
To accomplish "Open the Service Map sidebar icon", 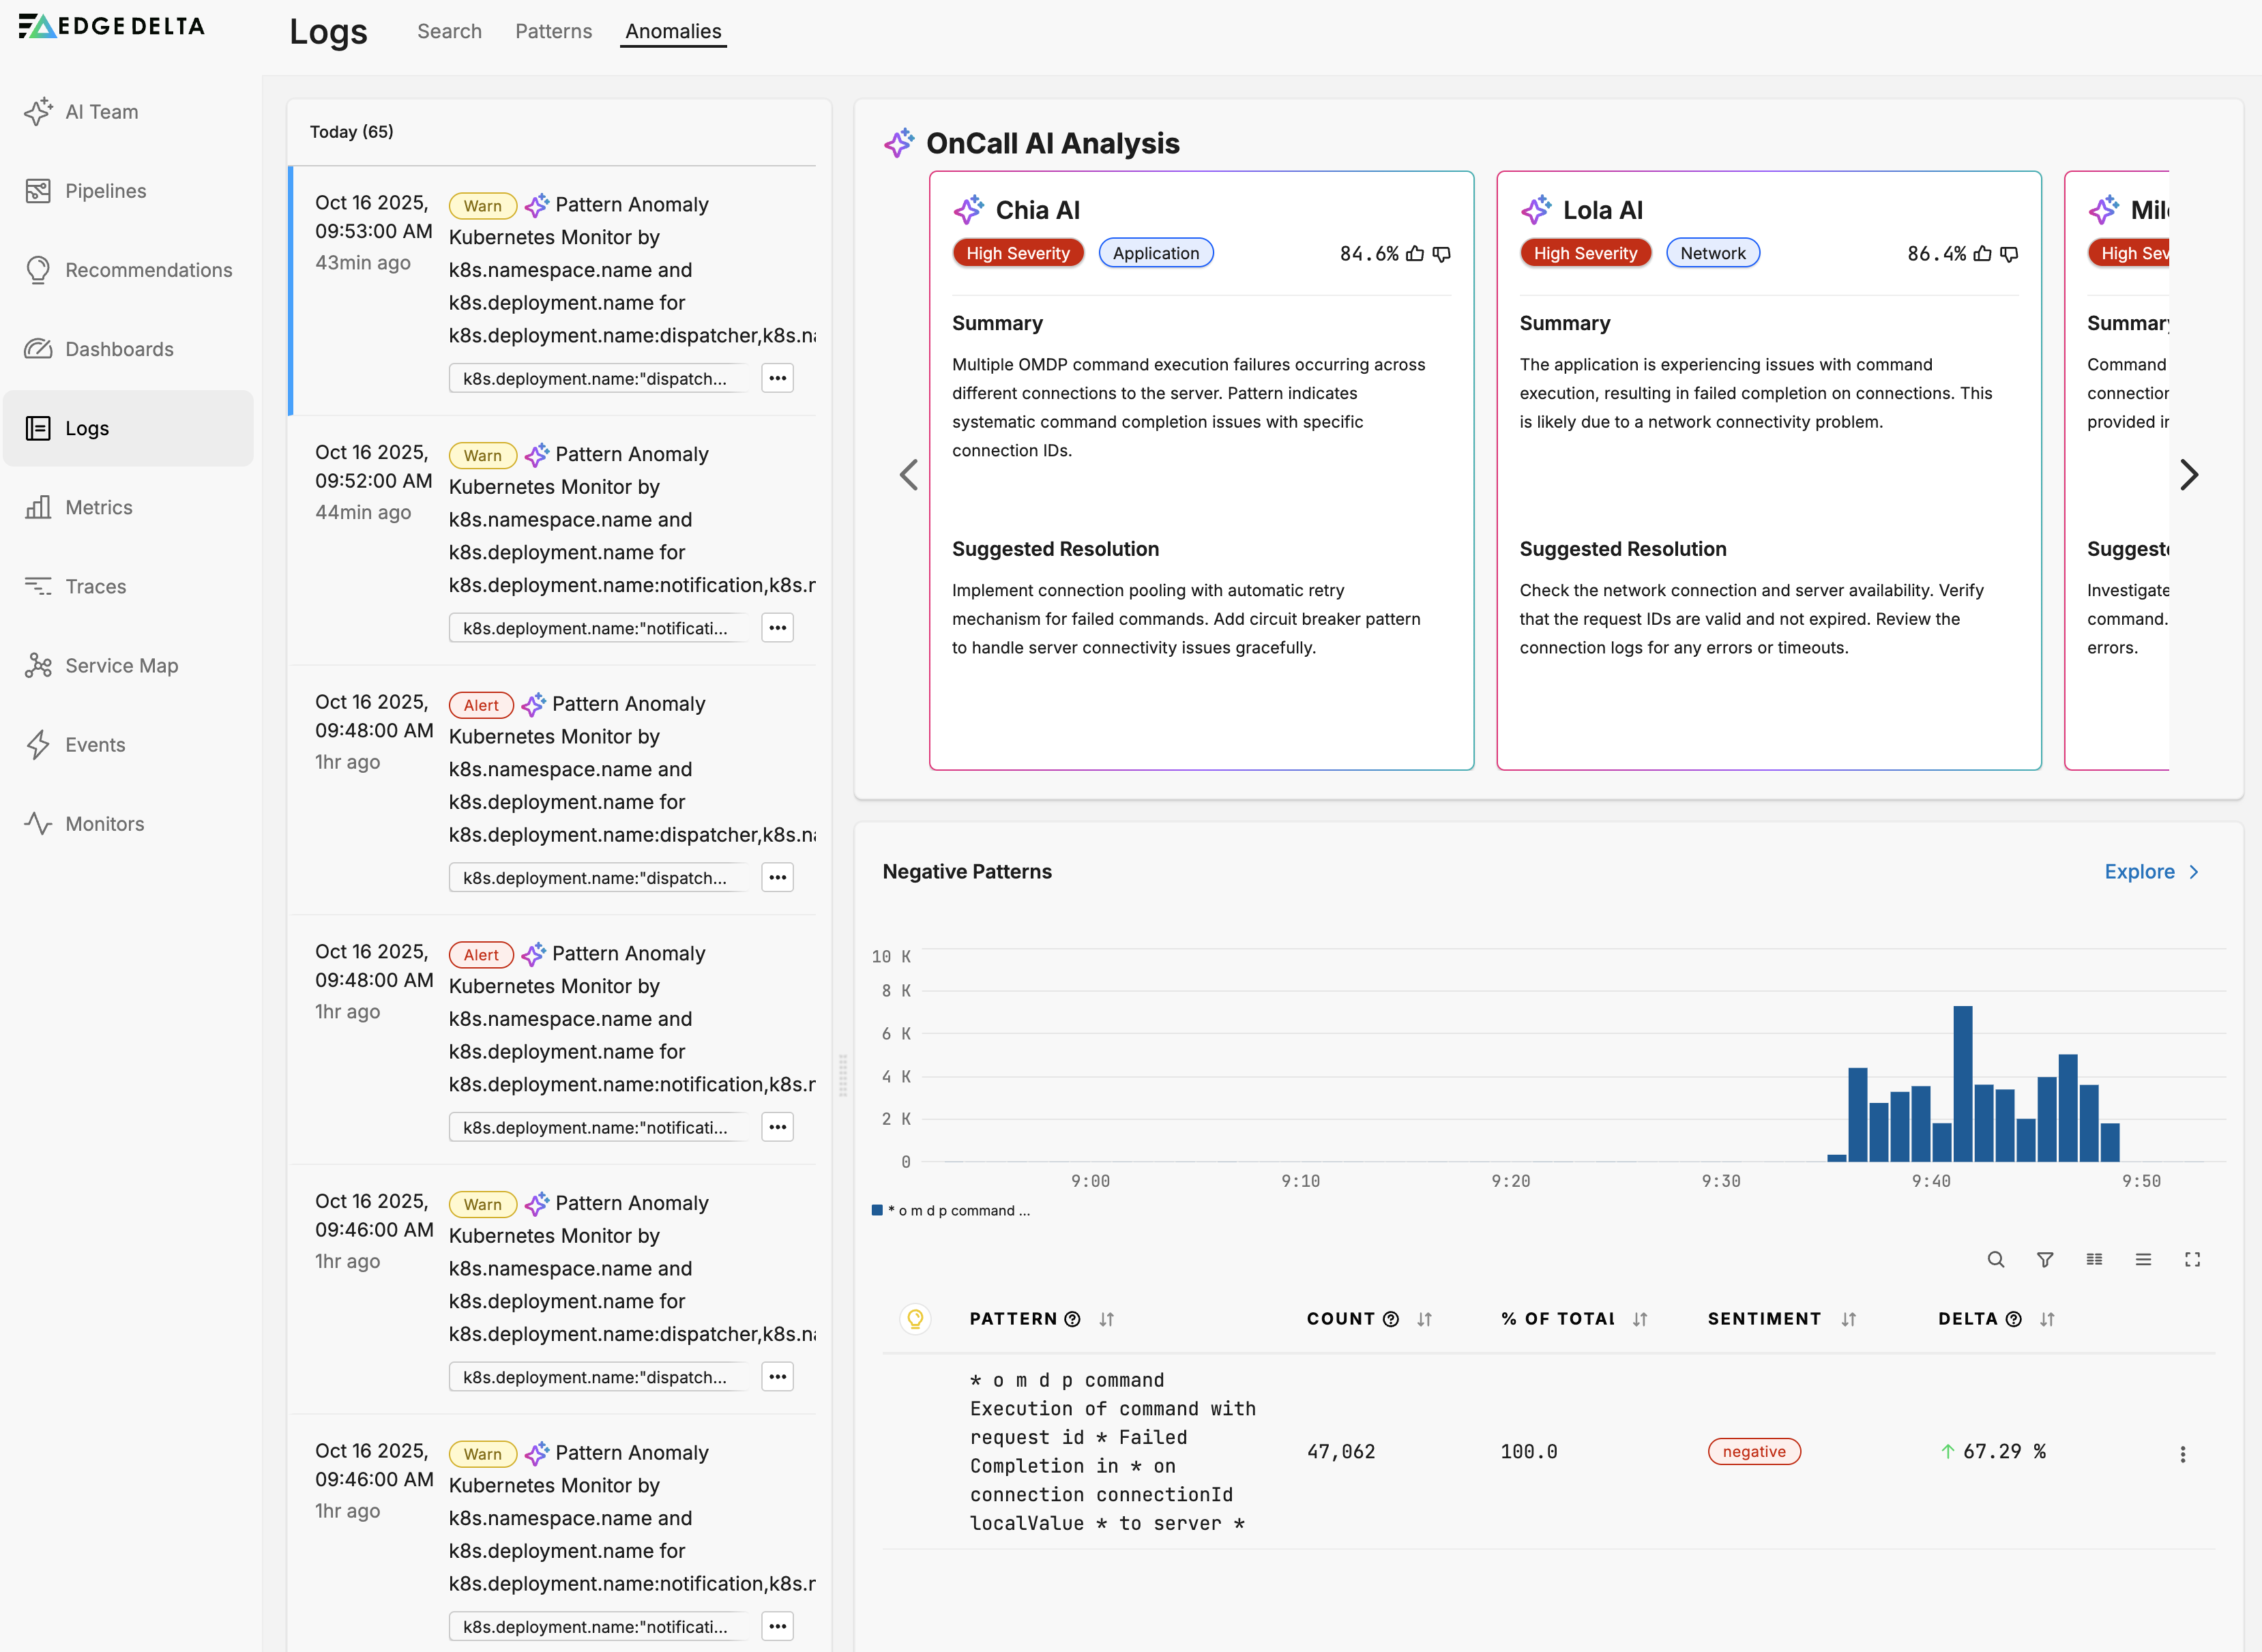I will [38, 666].
